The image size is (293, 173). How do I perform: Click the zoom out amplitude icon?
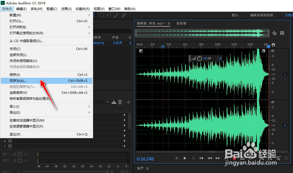pyautogui.click(x=270, y=158)
